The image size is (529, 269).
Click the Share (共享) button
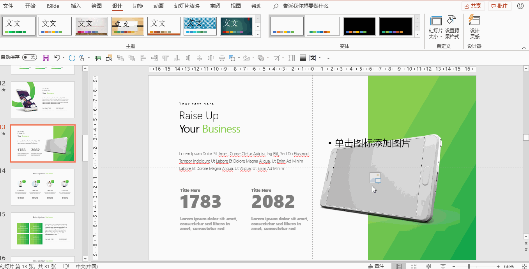pyautogui.click(x=473, y=6)
